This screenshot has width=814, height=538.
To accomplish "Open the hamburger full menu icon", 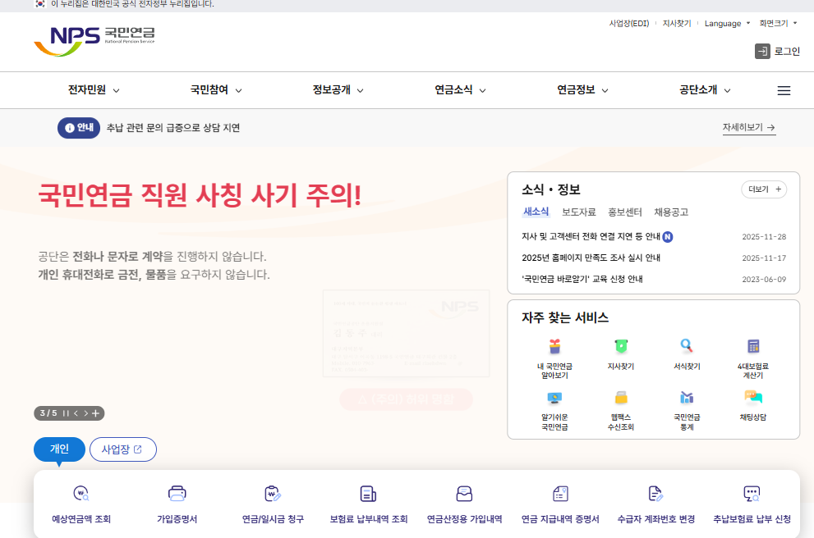I will coord(784,91).
